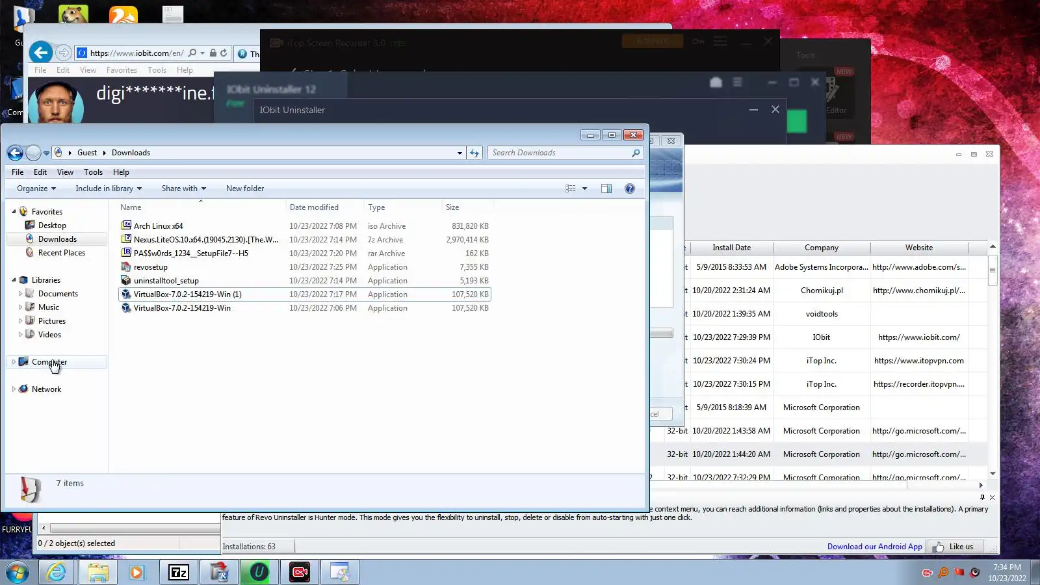1040x585 pixels.
Task: Select the Arch Linux x64 file icon
Action: coord(126,226)
